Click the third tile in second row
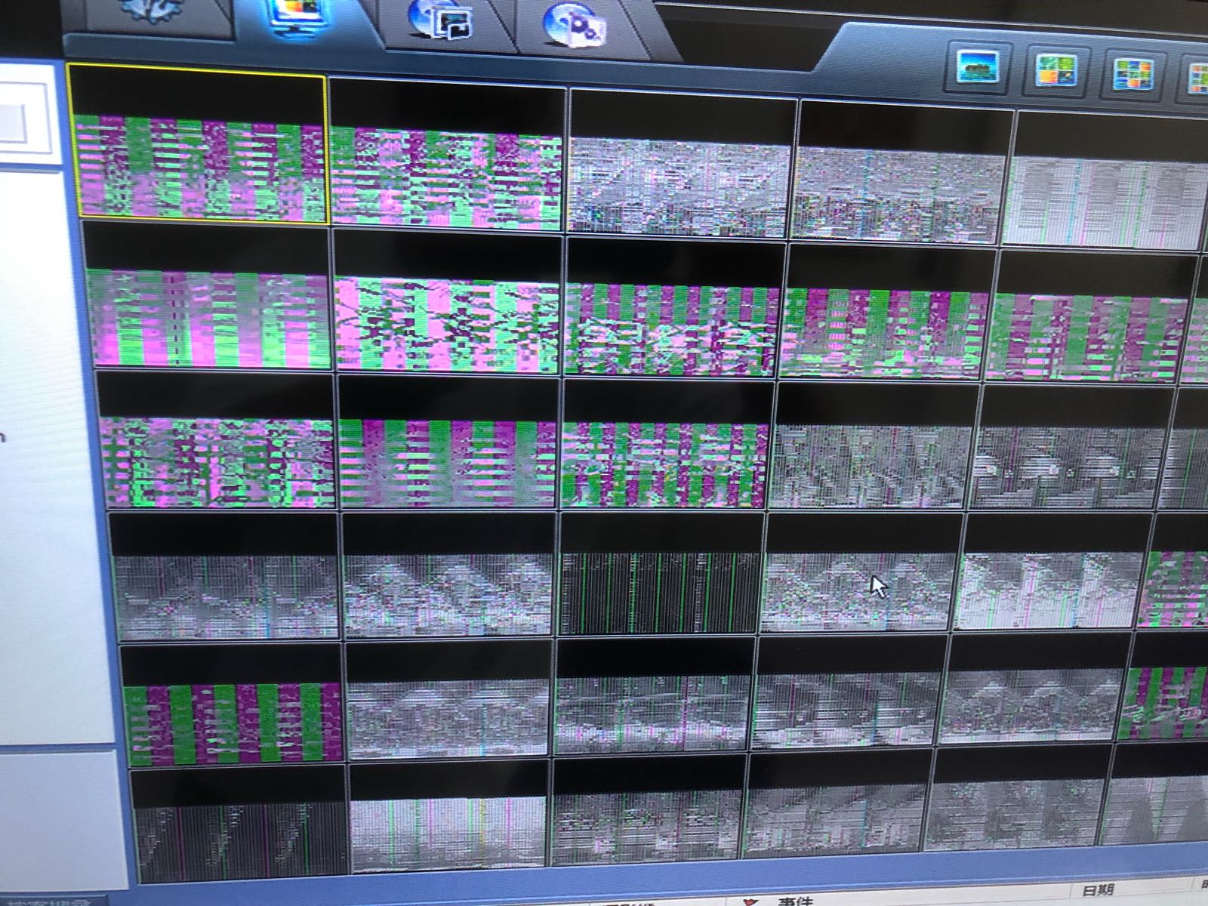This screenshot has height=906, width=1208. pyautogui.click(x=672, y=310)
